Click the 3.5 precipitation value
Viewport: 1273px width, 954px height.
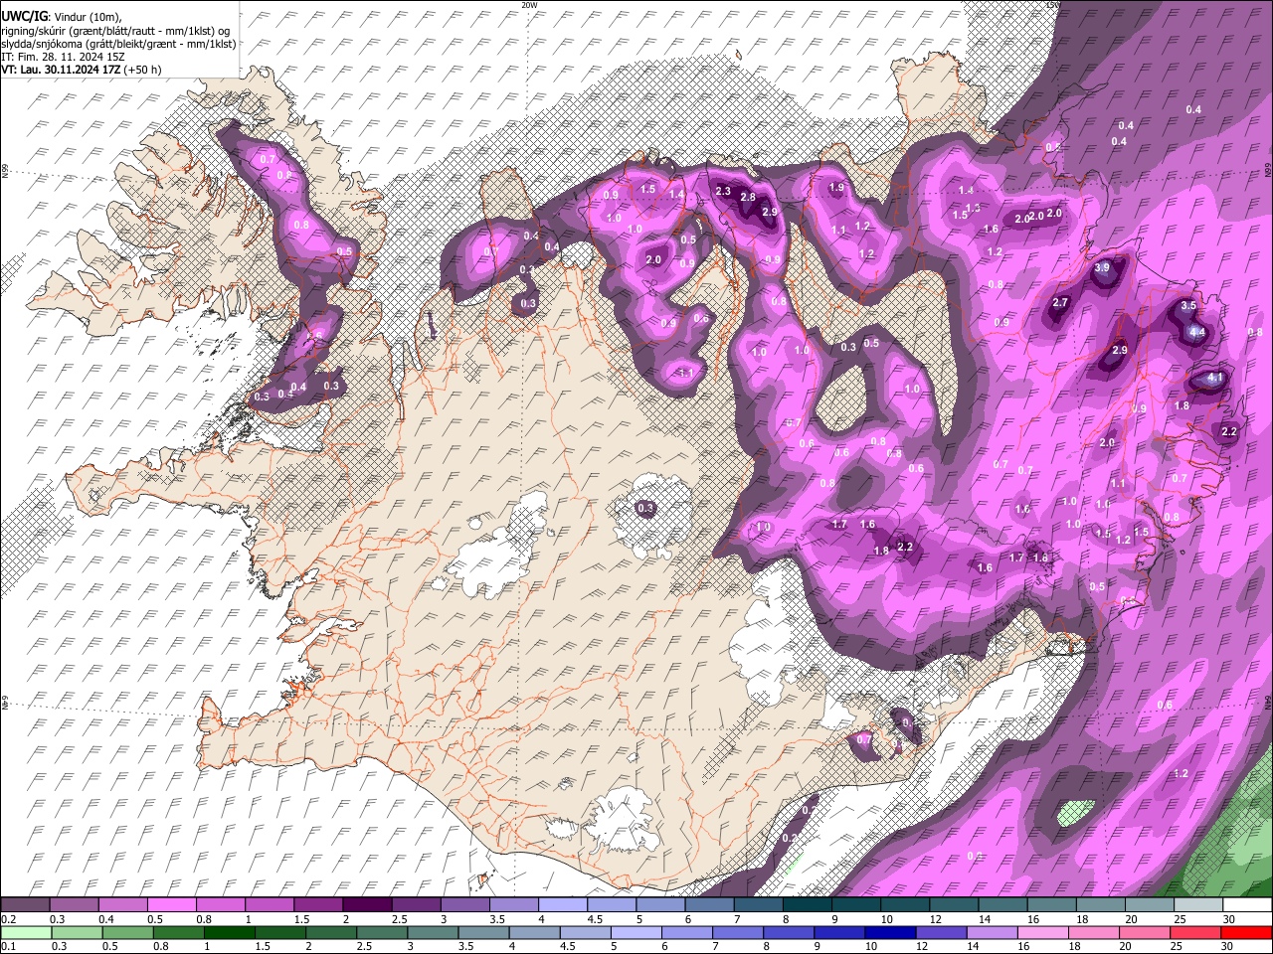tap(1187, 307)
